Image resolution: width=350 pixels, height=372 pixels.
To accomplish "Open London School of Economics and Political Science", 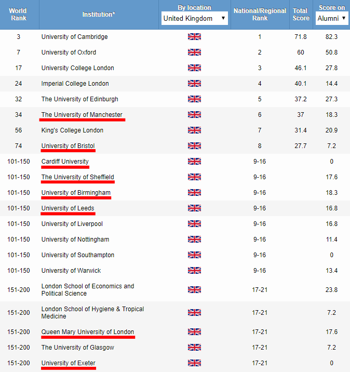I will (88, 290).
